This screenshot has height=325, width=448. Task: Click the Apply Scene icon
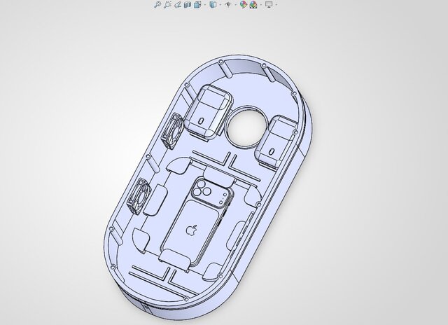click(x=253, y=5)
